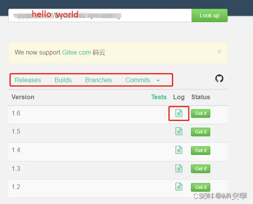This screenshot has width=253, height=204.
Task: Switch to the Branches tab
Action: (98, 80)
